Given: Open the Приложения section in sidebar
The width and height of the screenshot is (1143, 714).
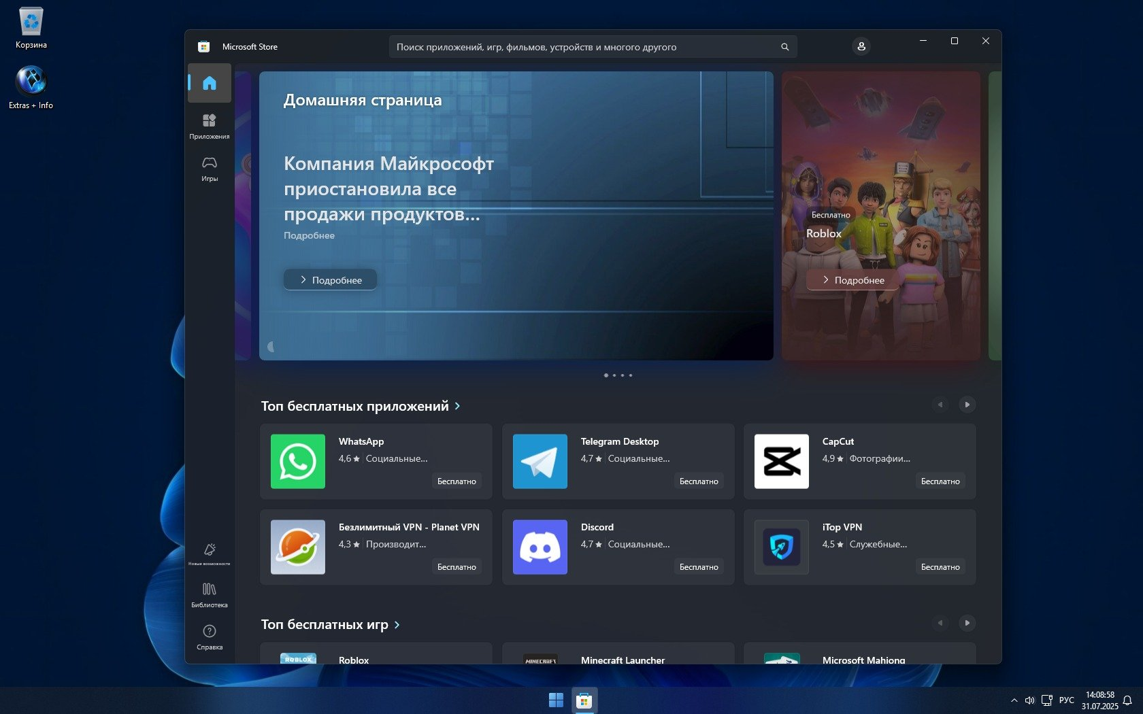Looking at the screenshot, I should [x=209, y=126].
